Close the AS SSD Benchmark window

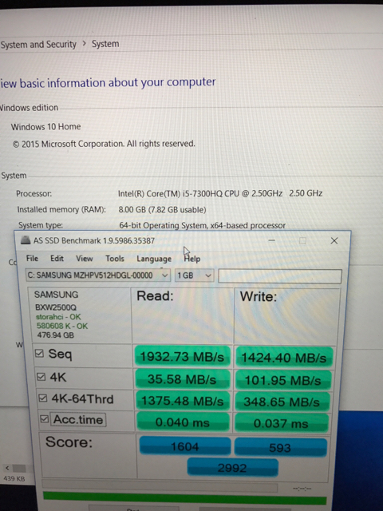[x=334, y=240]
